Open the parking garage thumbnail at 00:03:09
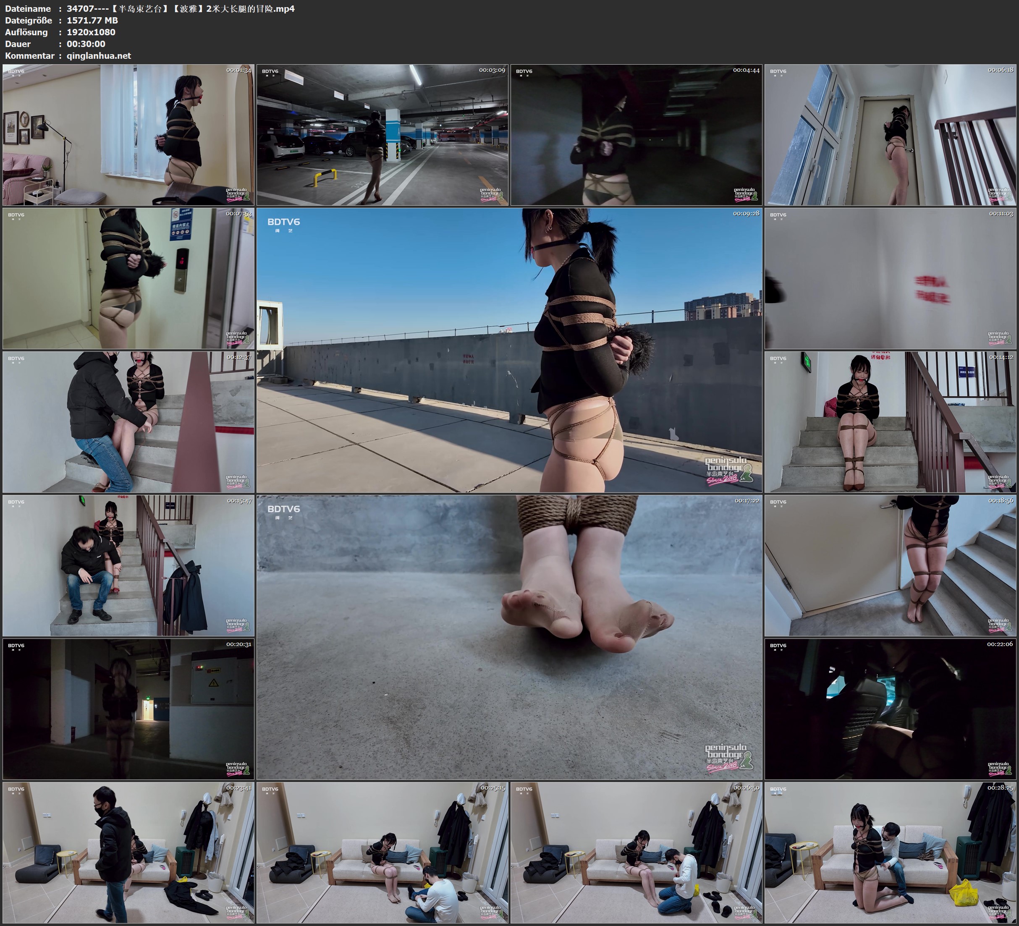This screenshot has height=926, width=1019. point(382,134)
